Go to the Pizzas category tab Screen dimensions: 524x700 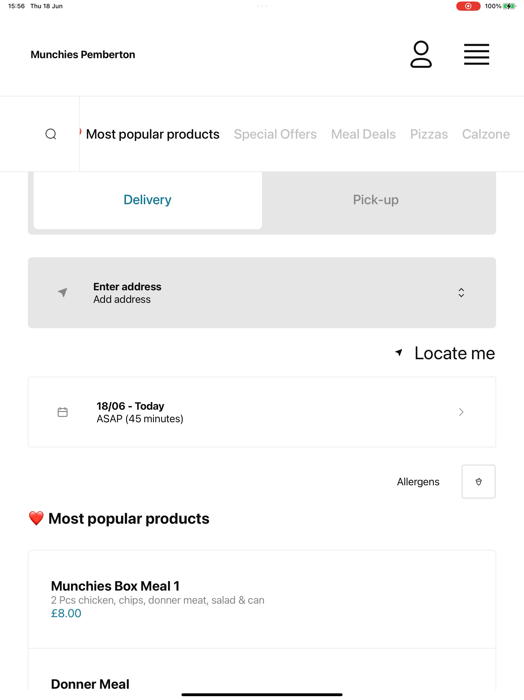click(x=429, y=134)
